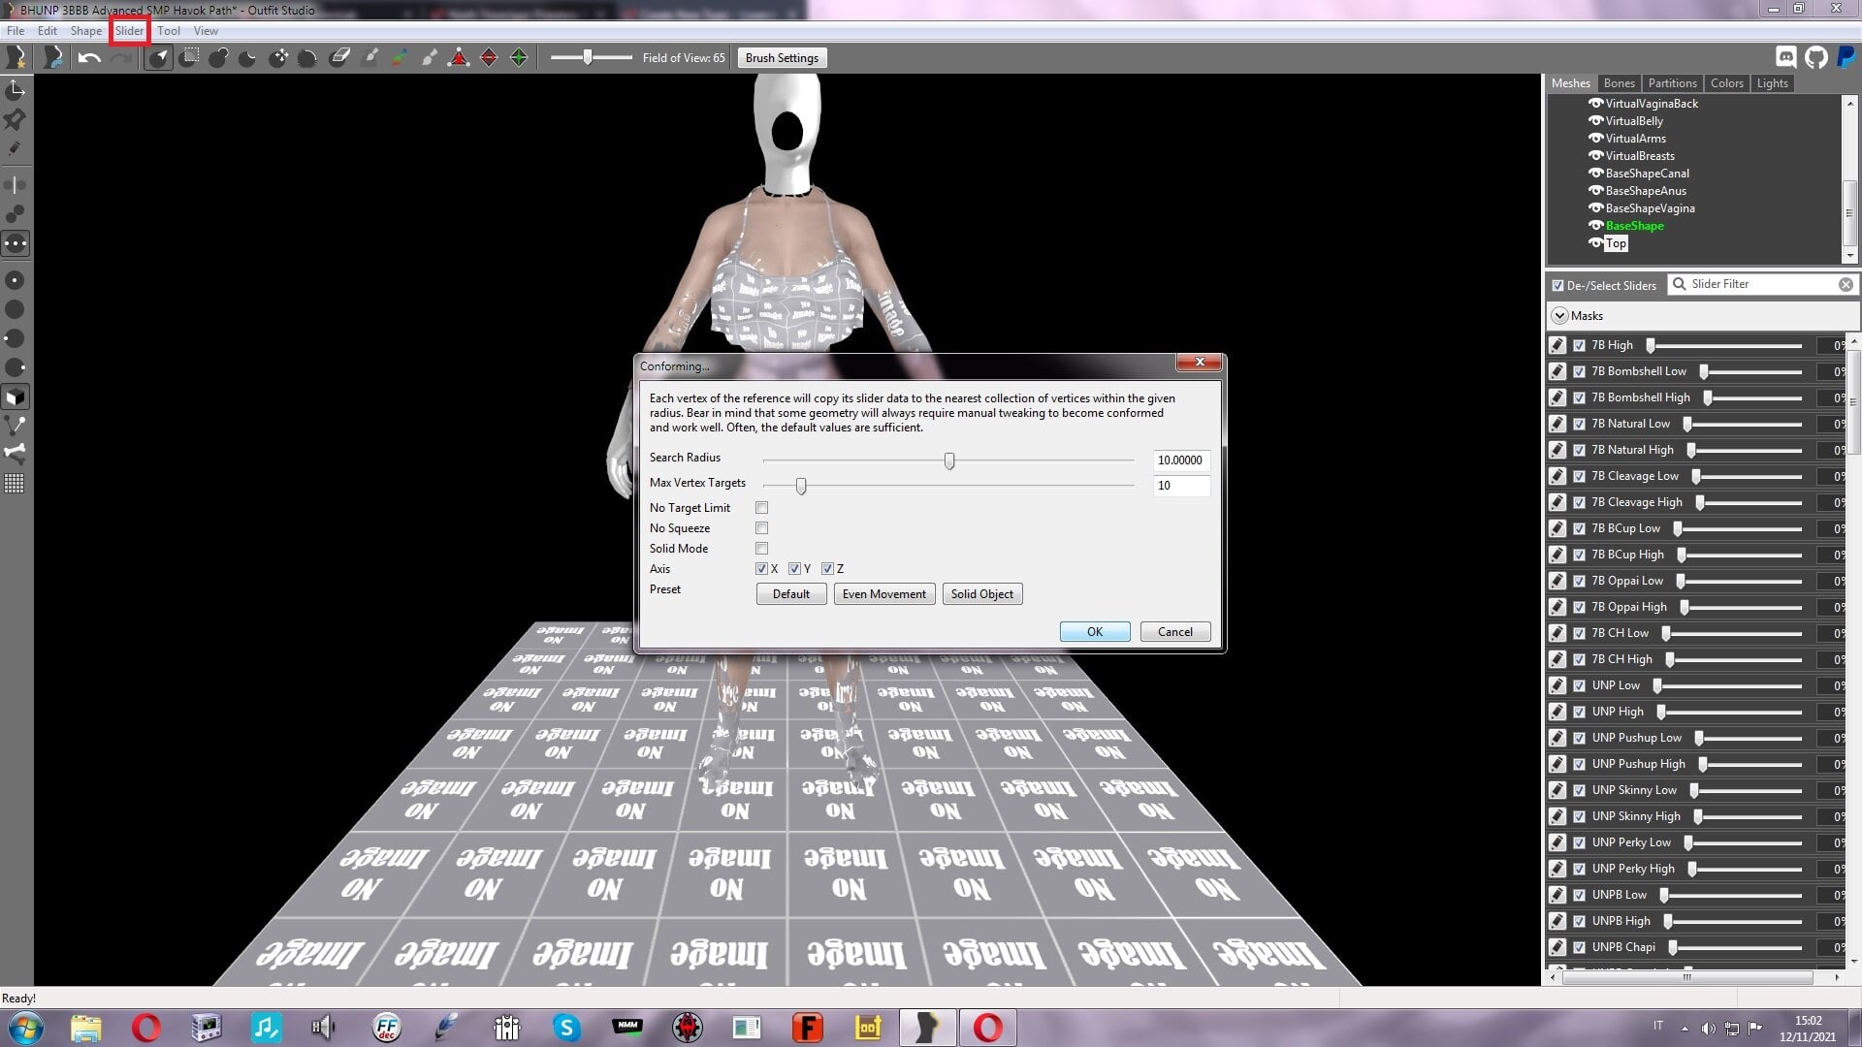The height and width of the screenshot is (1047, 1862).
Task: Choose the Mask brush tool
Action: [190, 58]
